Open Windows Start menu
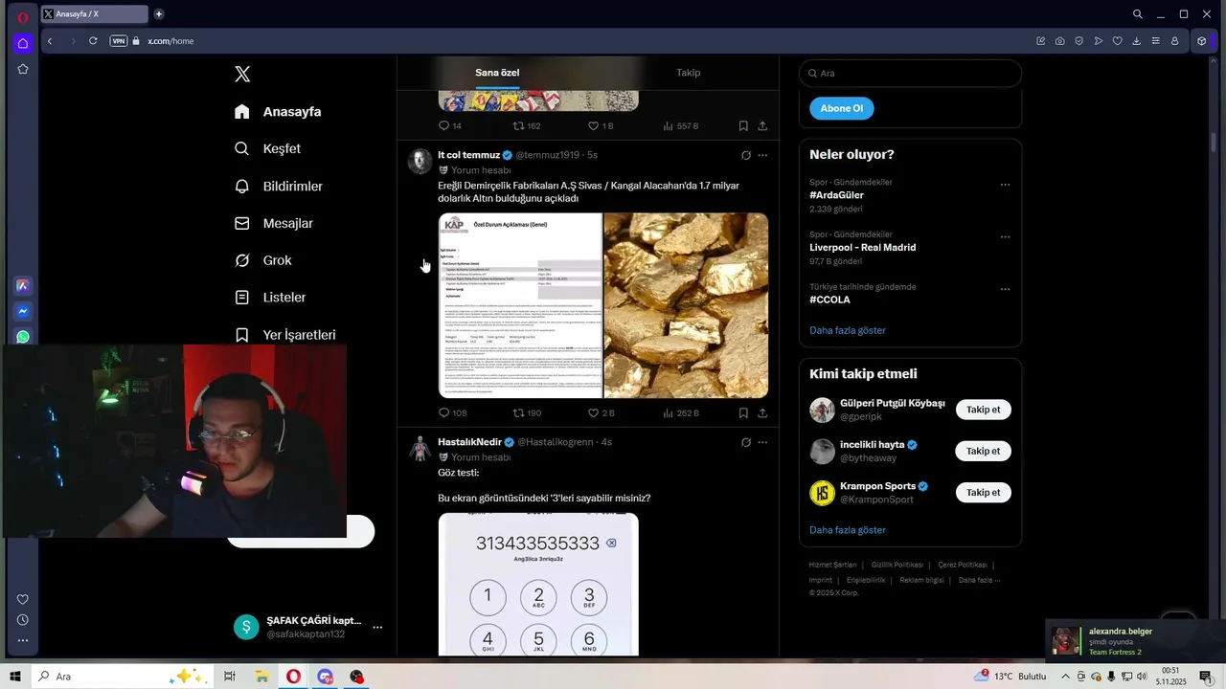The width and height of the screenshot is (1226, 689). click(14, 677)
